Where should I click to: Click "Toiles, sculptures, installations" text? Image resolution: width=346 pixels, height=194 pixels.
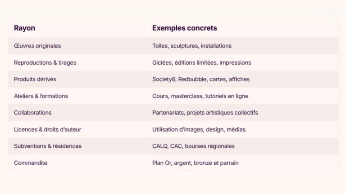[192, 46]
